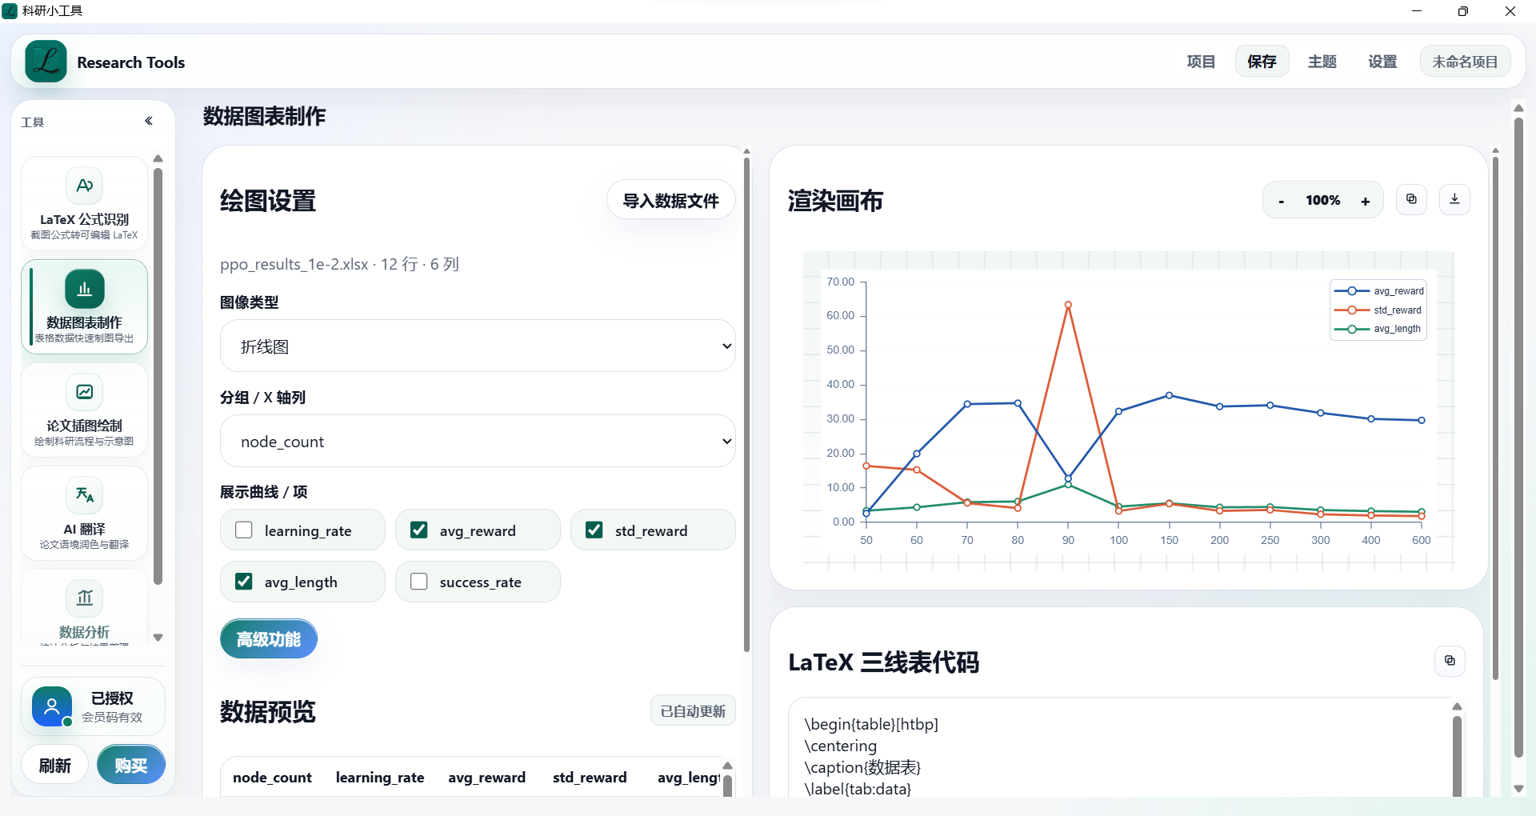The width and height of the screenshot is (1536, 816).
Task: Click the std_reward column header in preview
Action: click(590, 778)
